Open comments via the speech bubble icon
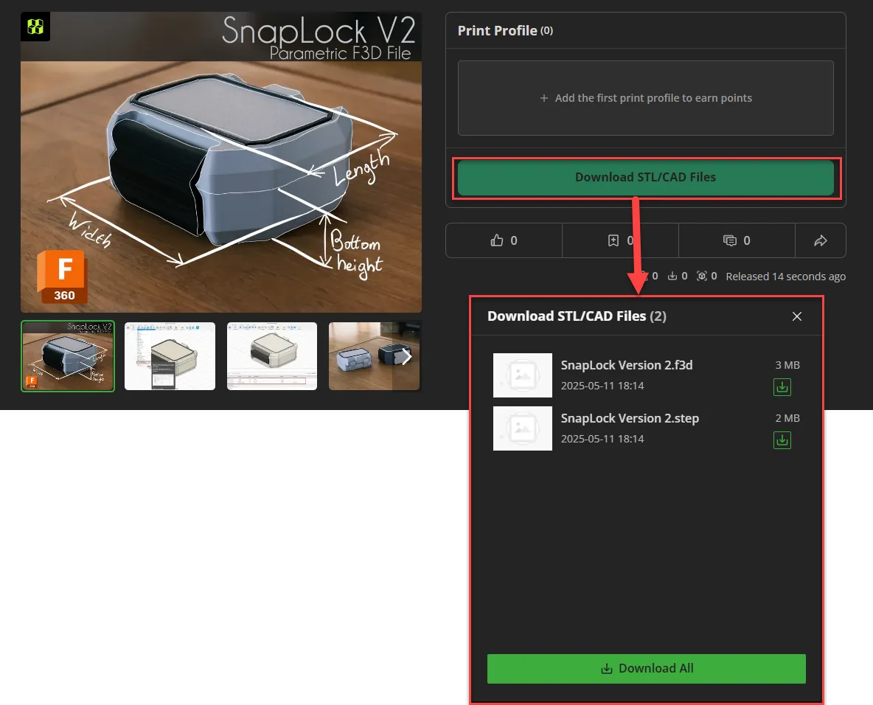 pos(728,240)
